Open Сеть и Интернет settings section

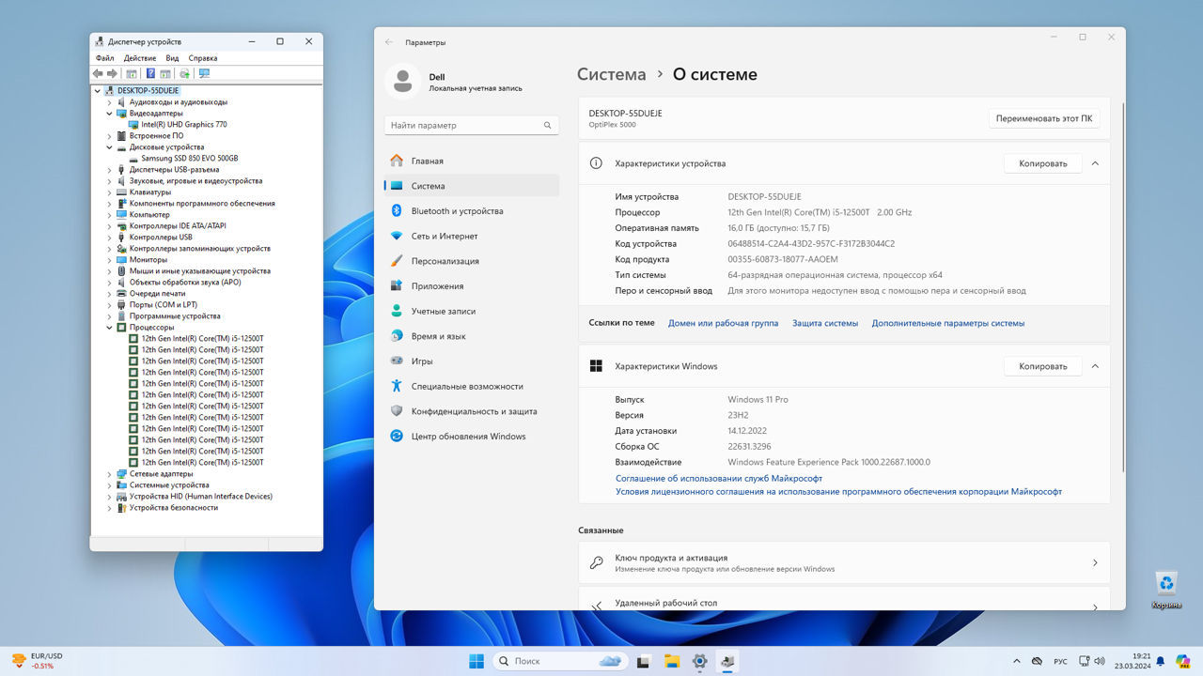click(x=472, y=236)
